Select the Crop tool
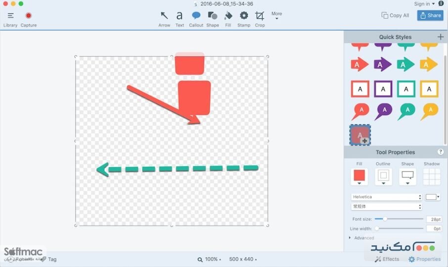 [260, 19]
